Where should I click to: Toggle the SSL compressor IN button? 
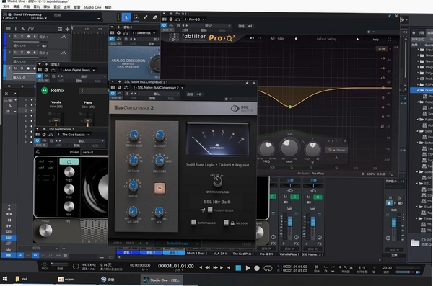click(159, 188)
